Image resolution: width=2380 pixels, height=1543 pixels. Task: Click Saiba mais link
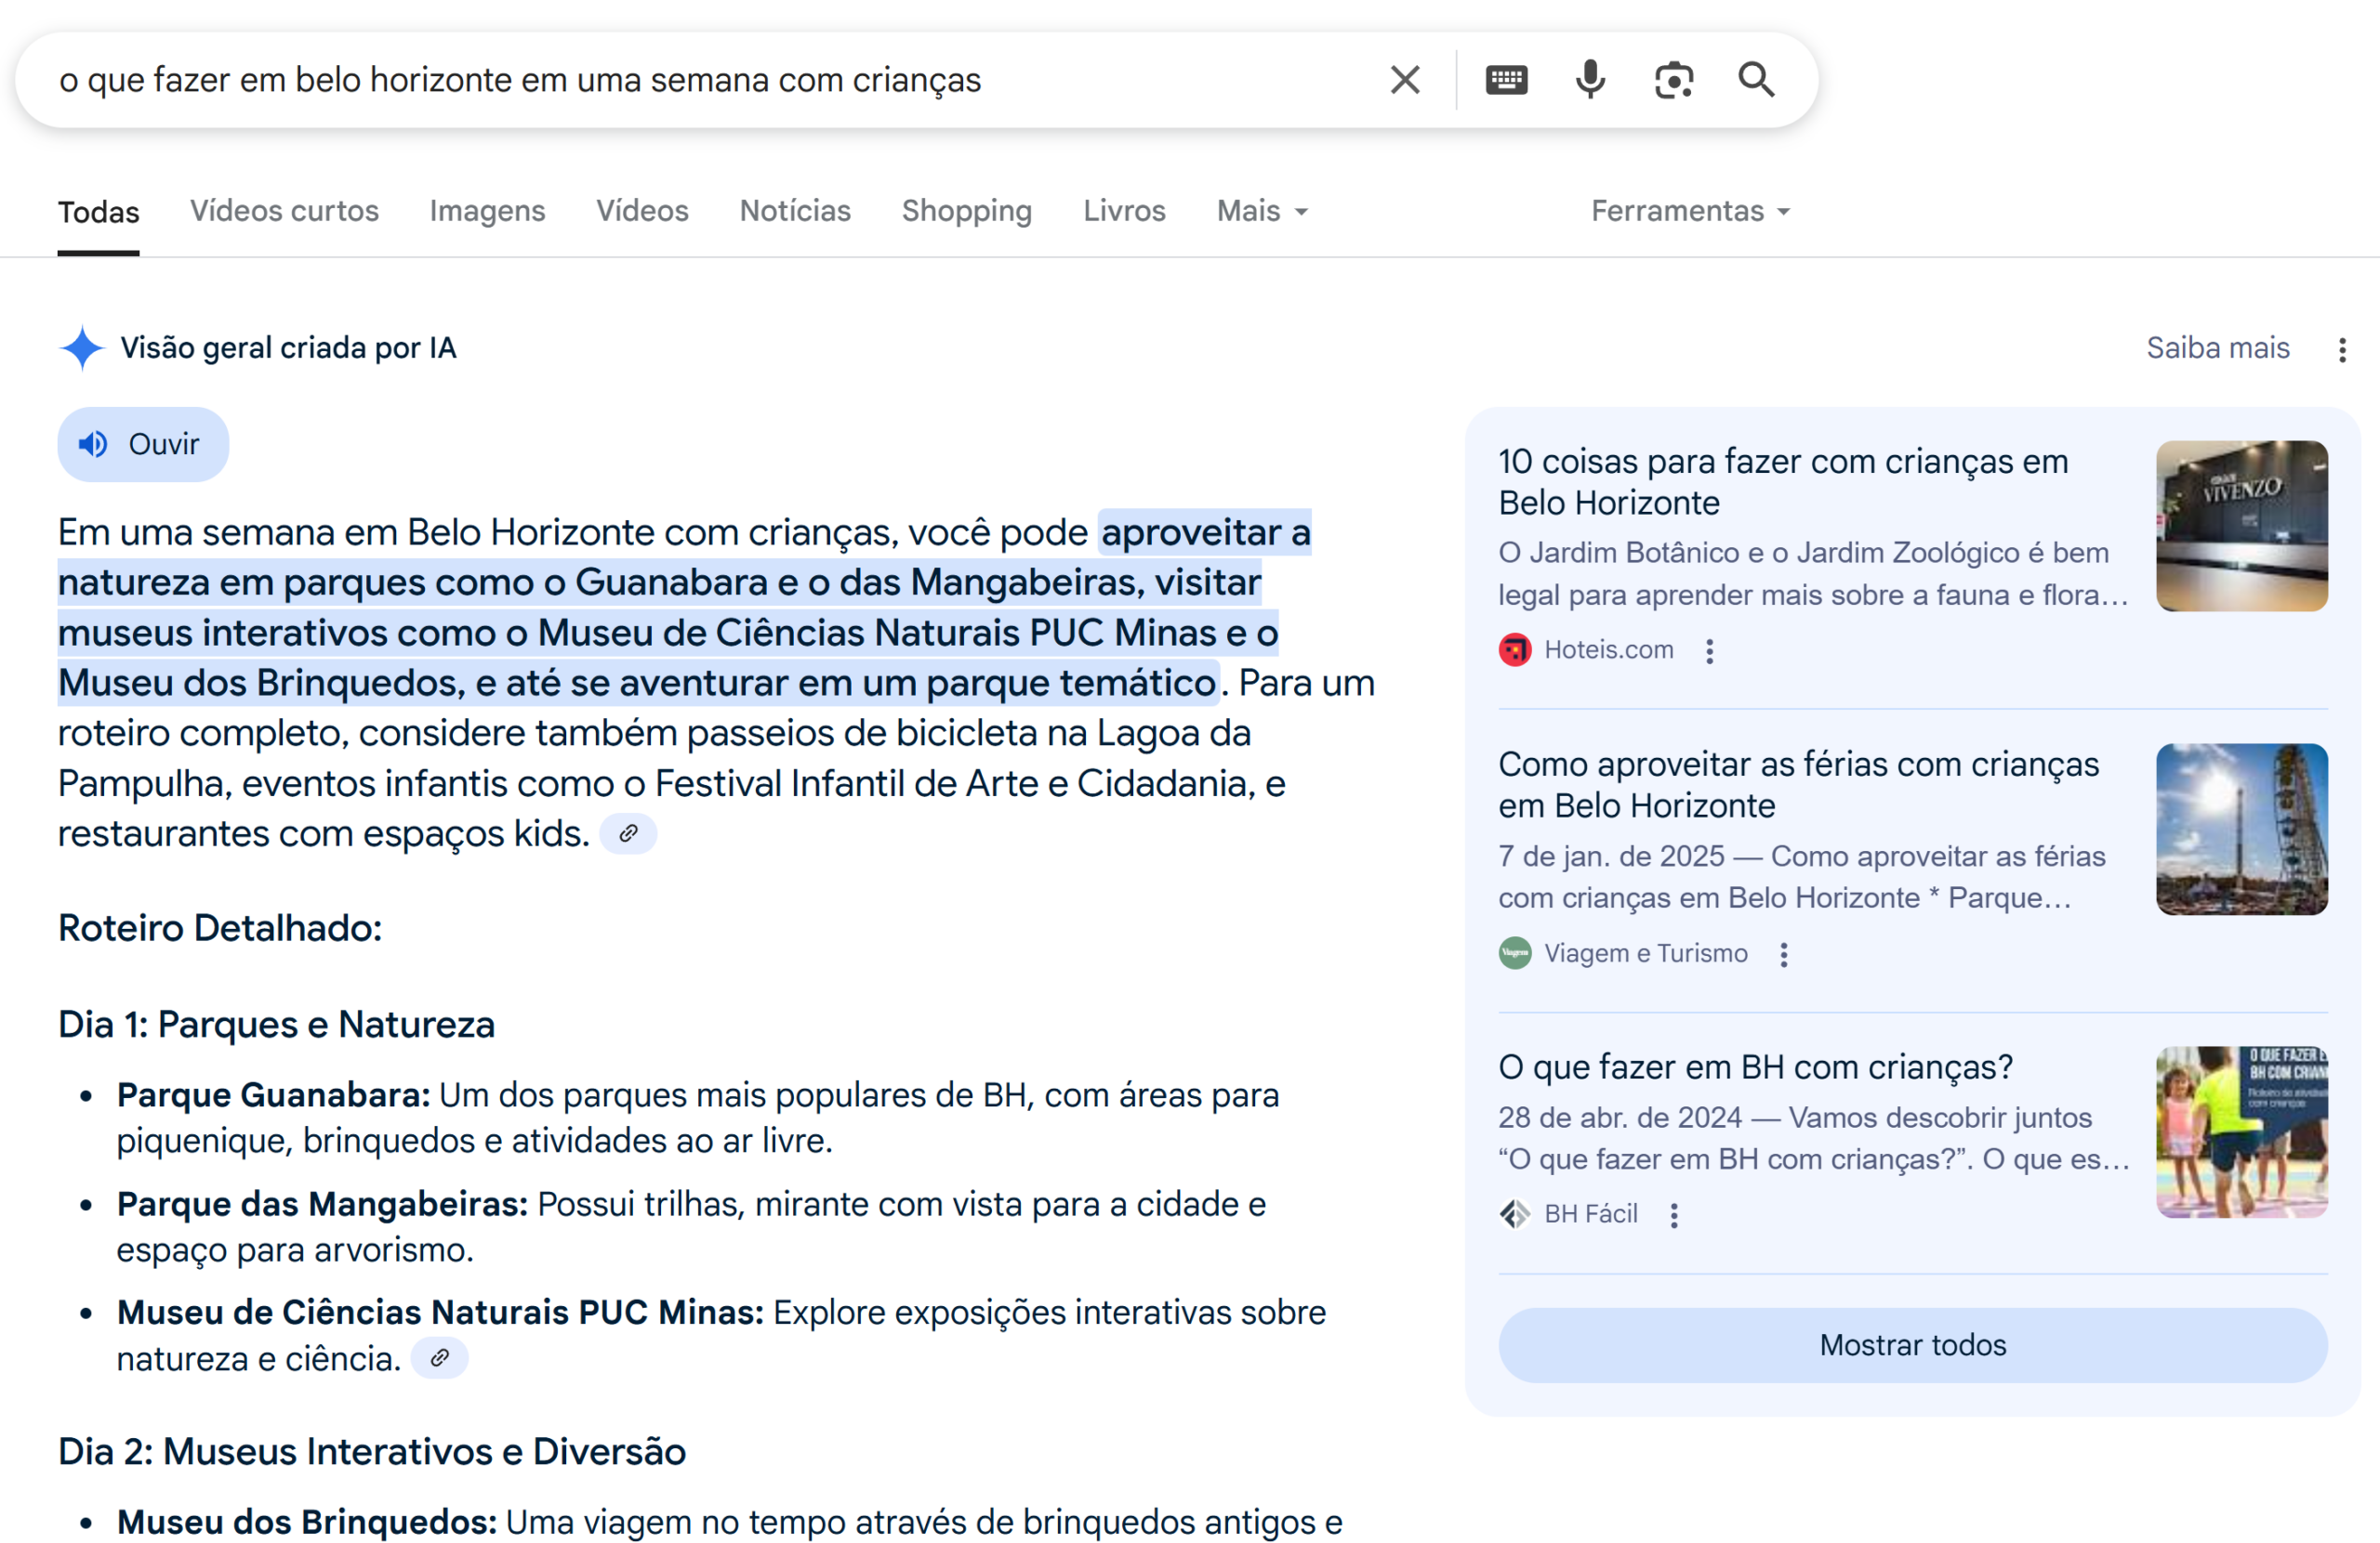tap(2217, 347)
